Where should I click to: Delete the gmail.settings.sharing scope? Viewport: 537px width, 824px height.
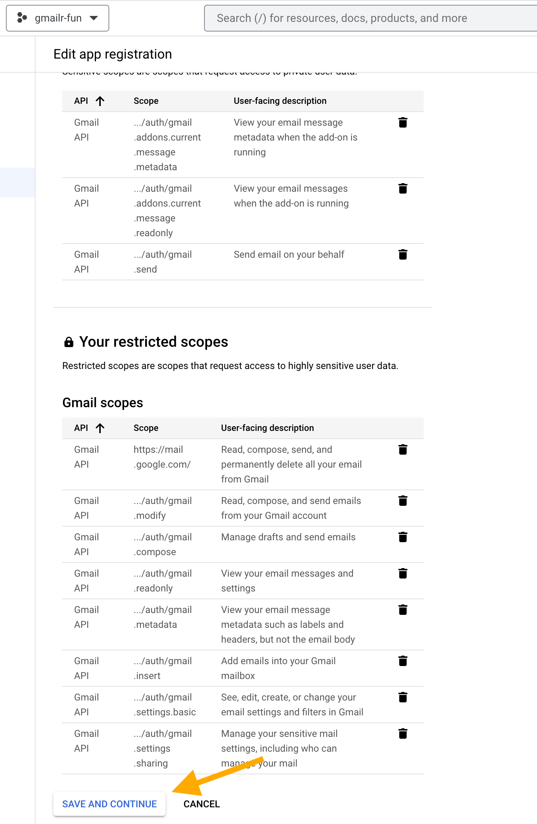pyautogui.click(x=403, y=734)
